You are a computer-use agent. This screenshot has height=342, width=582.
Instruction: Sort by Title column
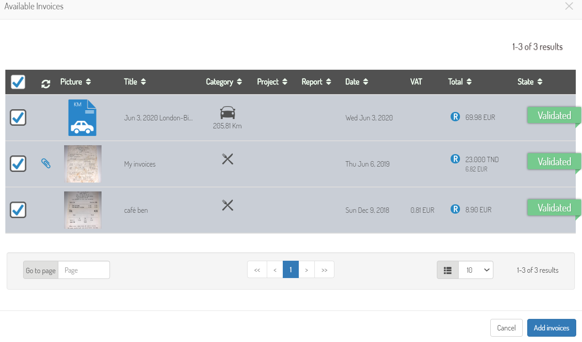click(135, 82)
